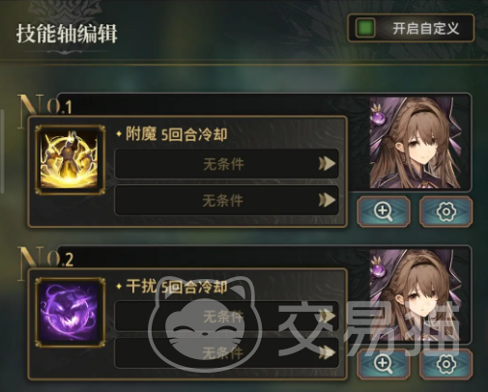Image resolution: width=488 pixels, height=392 pixels.
Task: Open gear settings for skill No.2
Action: [446, 364]
